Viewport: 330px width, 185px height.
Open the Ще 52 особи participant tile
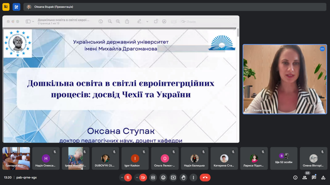click(x=284, y=158)
